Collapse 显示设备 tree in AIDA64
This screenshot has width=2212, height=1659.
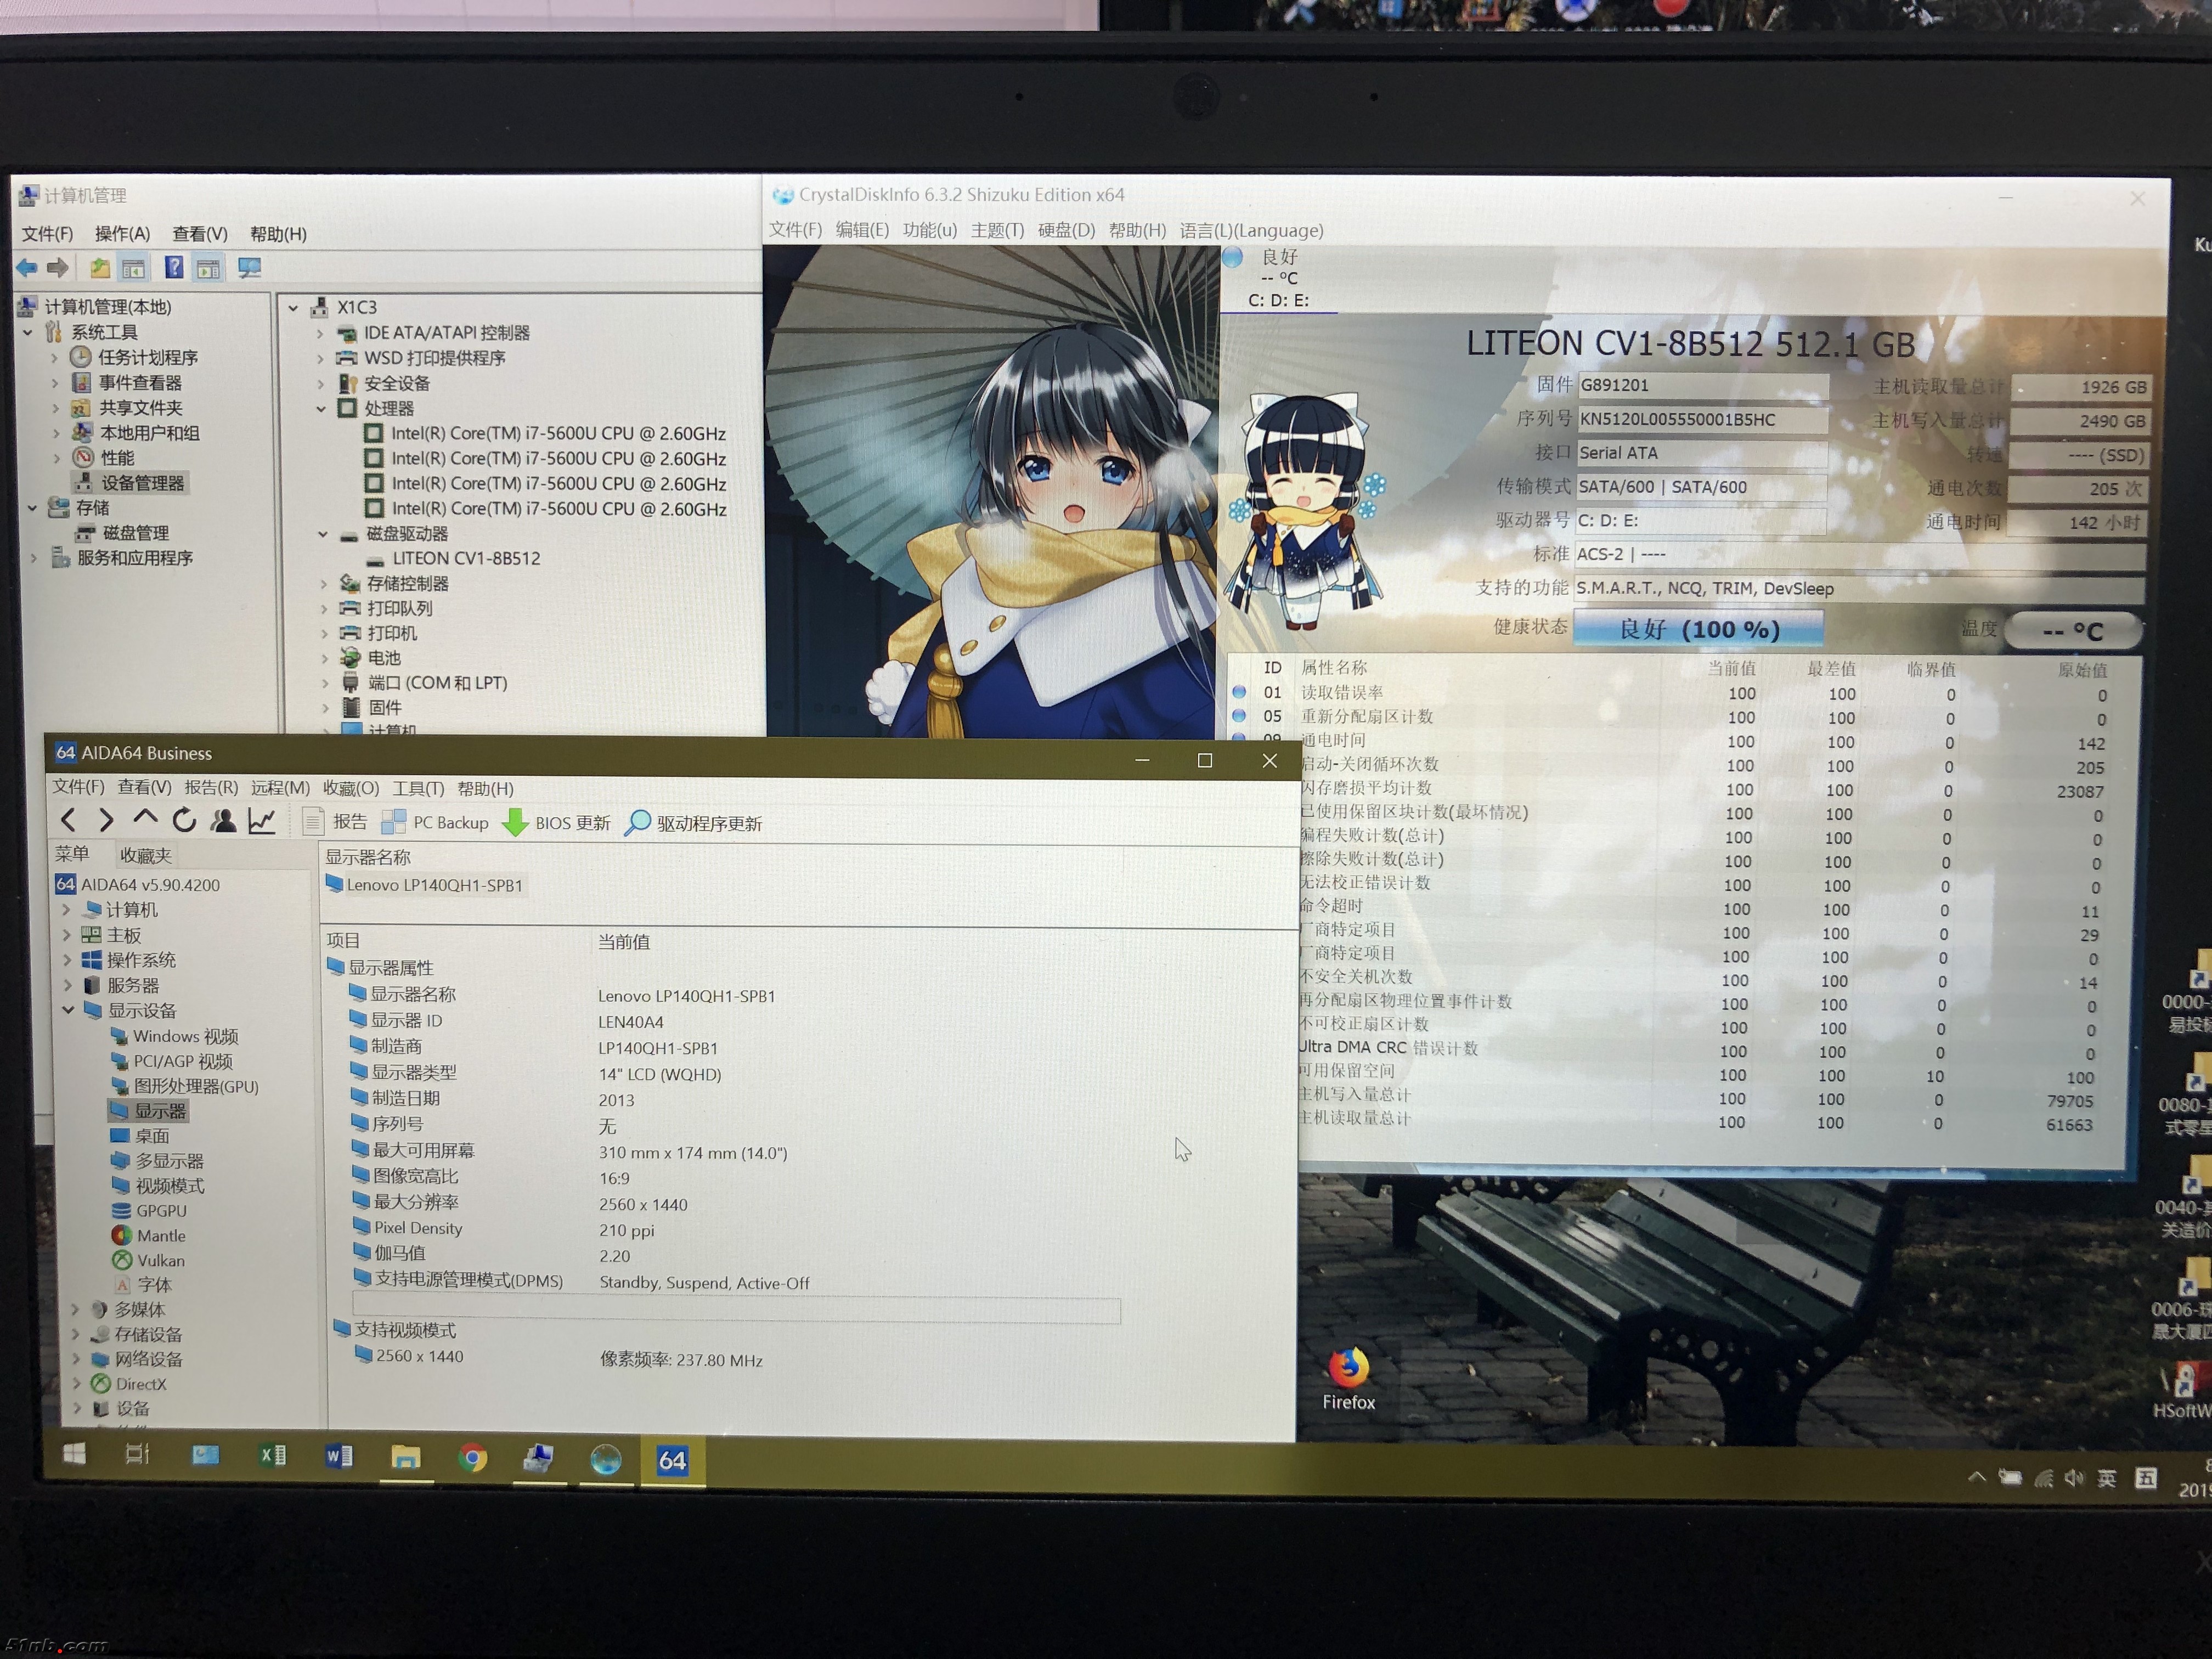pyautogui.click(x=68, y=1010)
